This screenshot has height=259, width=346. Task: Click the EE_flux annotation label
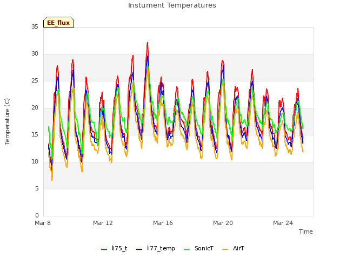tap(58, 22)
